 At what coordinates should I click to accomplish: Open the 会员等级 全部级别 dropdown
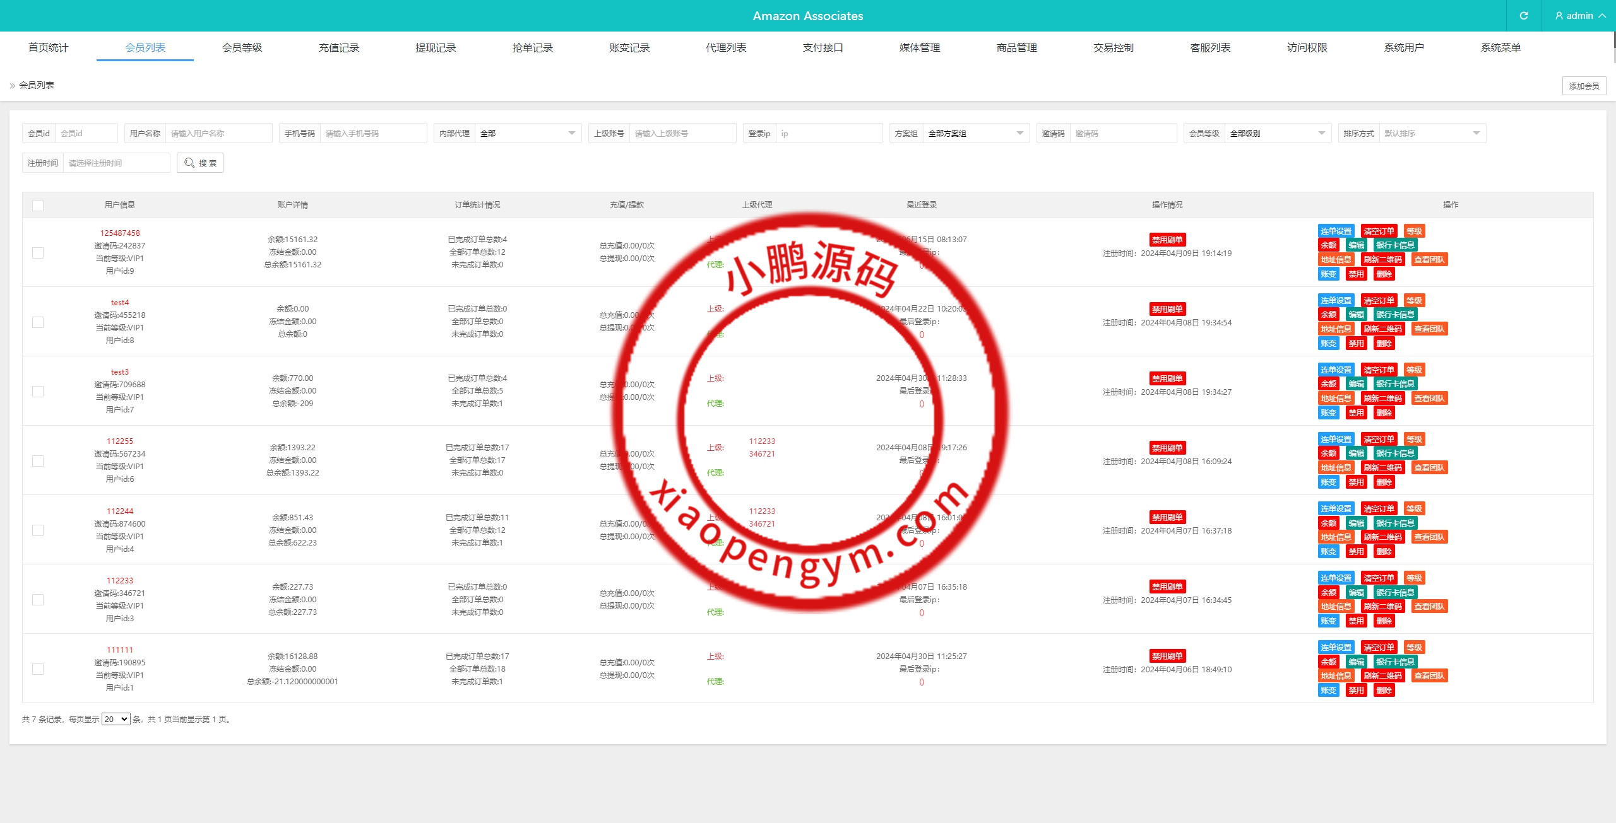(x=1277, y=133)
